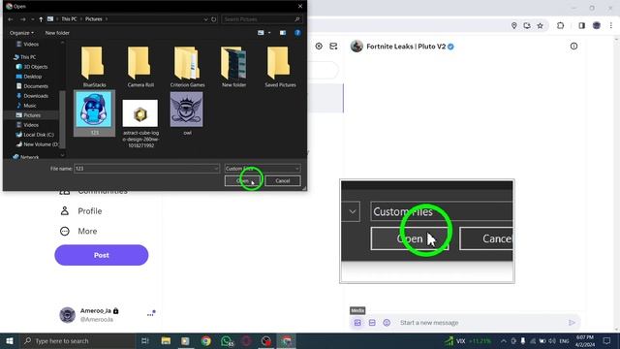Select the Criterion Games folder
Viewport: 620px width, 349px height.
tap(187, 67)
